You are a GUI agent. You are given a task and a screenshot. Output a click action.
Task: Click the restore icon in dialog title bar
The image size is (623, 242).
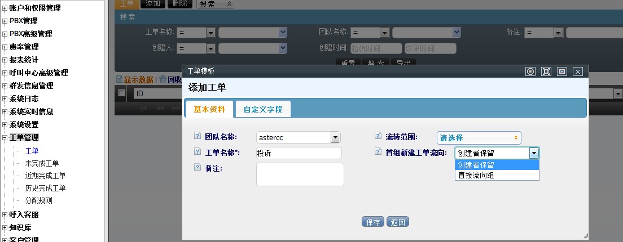(x=562, y=71)
